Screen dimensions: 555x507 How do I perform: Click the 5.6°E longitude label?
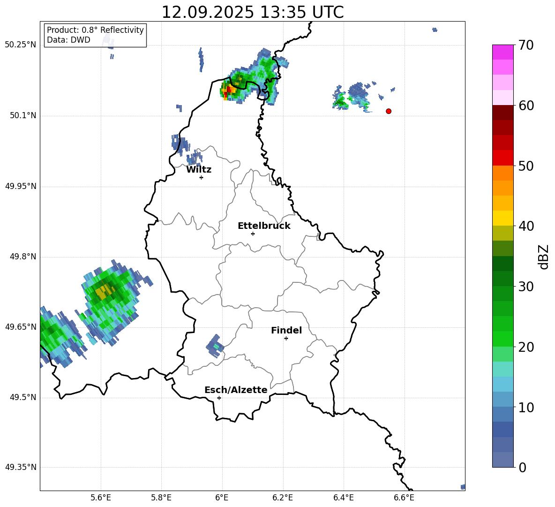coord(100,498)
